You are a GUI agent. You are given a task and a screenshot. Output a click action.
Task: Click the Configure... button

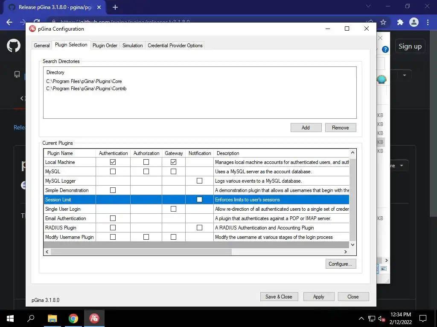pos(340,264)
